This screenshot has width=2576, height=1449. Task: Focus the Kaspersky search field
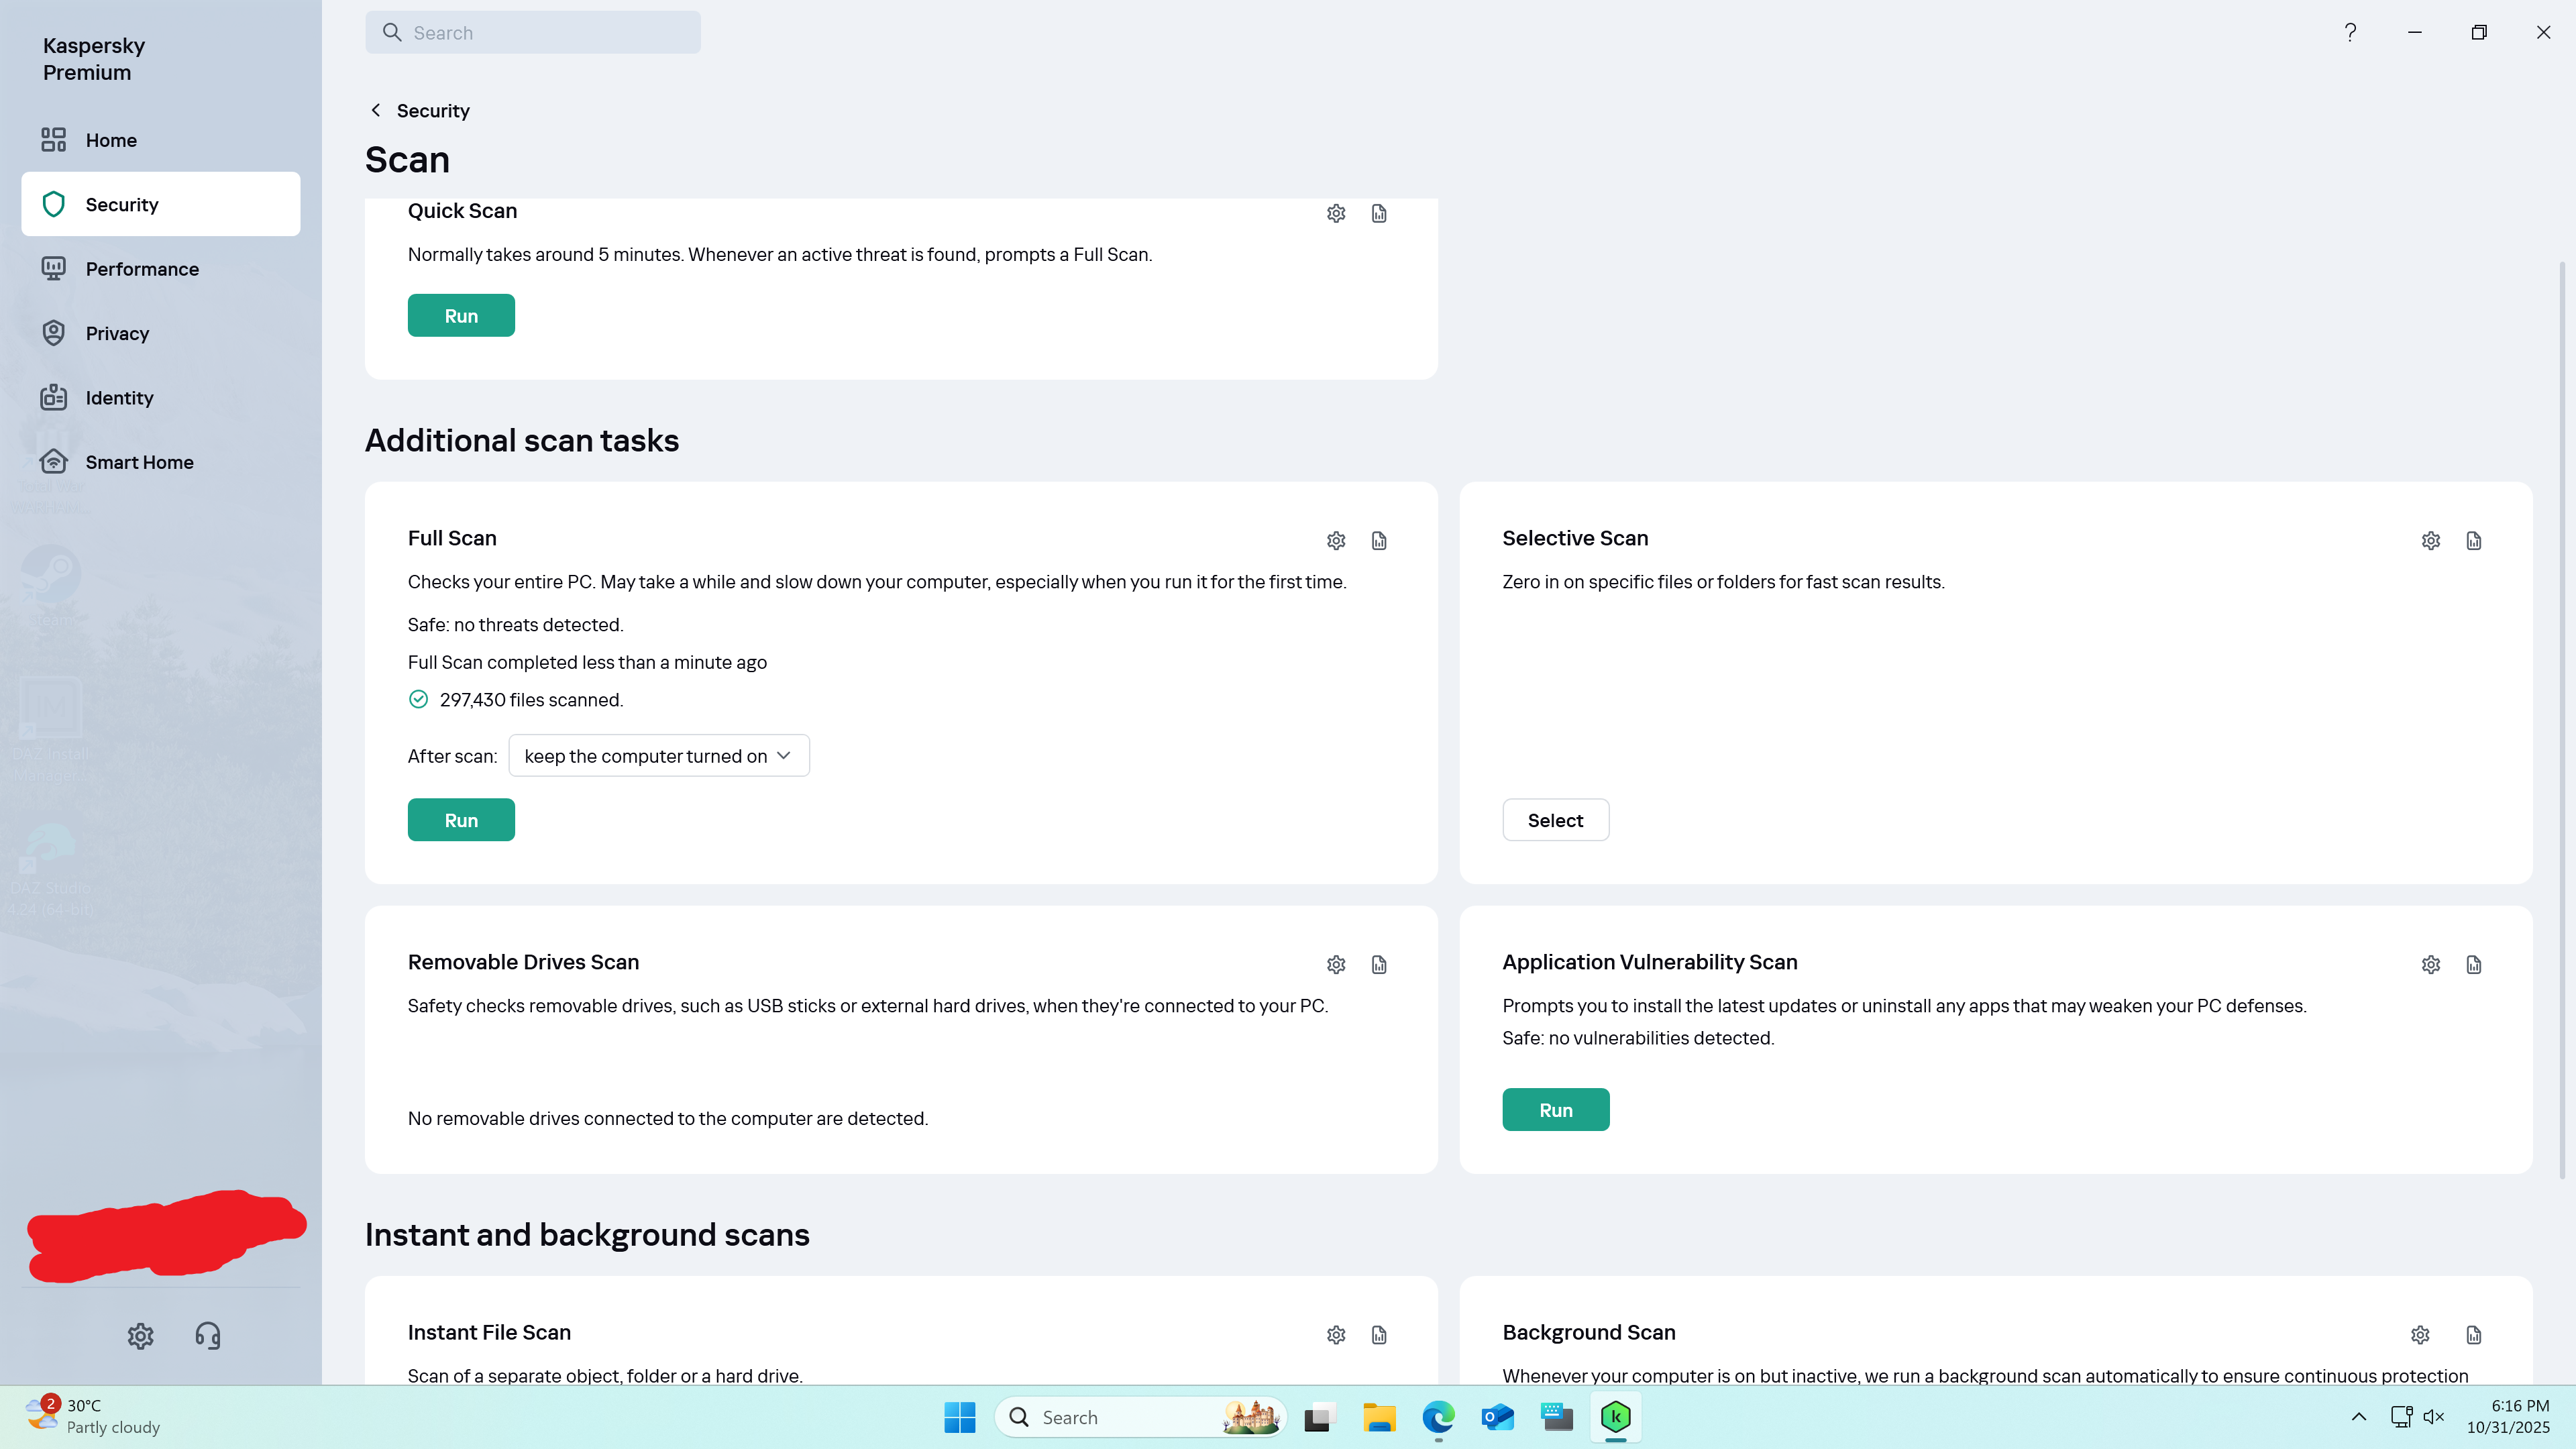533,32
